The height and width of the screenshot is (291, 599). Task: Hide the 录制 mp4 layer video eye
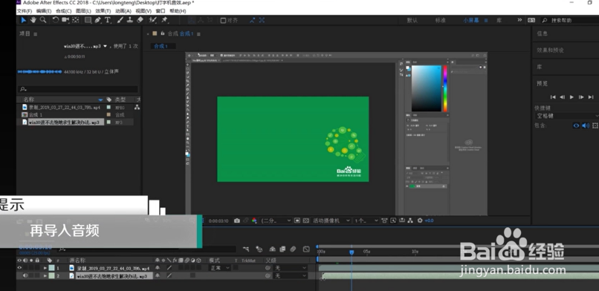pyautogui.click(x=19, y=268)
